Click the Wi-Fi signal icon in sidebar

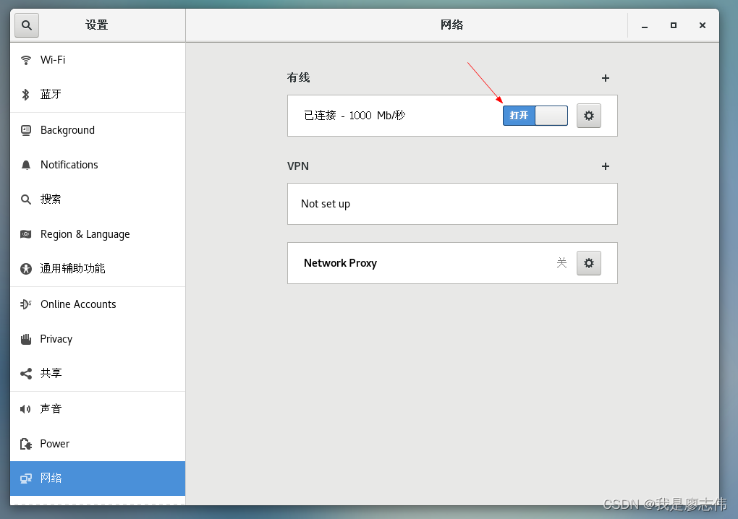pos(26,60)
